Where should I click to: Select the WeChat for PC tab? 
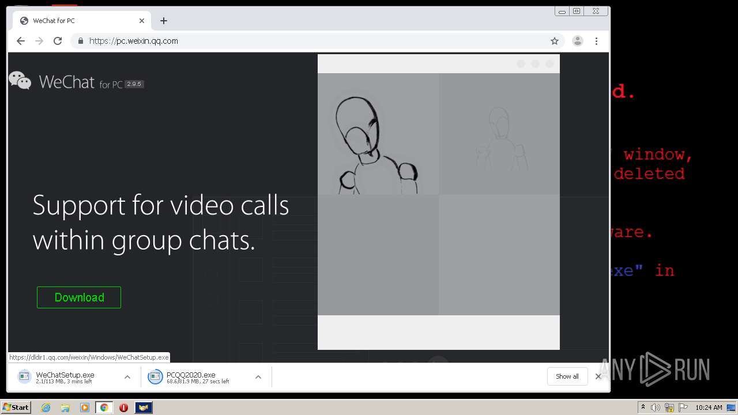pos(82,21)
